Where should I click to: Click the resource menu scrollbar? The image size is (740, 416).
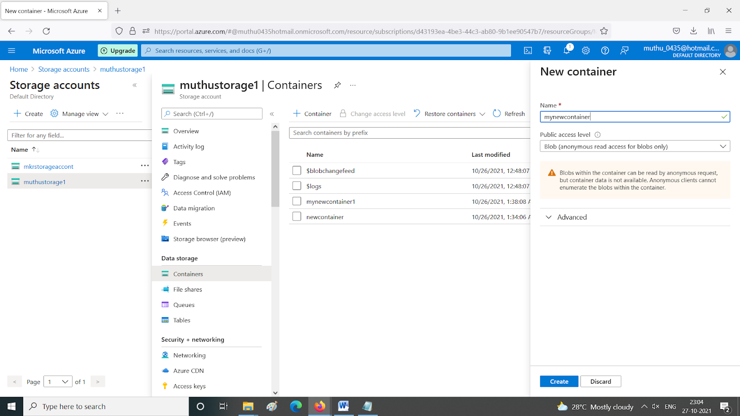pos(275,169)
